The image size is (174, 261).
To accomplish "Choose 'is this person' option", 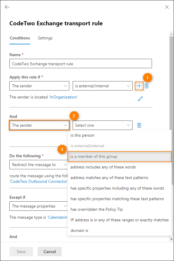I will point(120,135).
